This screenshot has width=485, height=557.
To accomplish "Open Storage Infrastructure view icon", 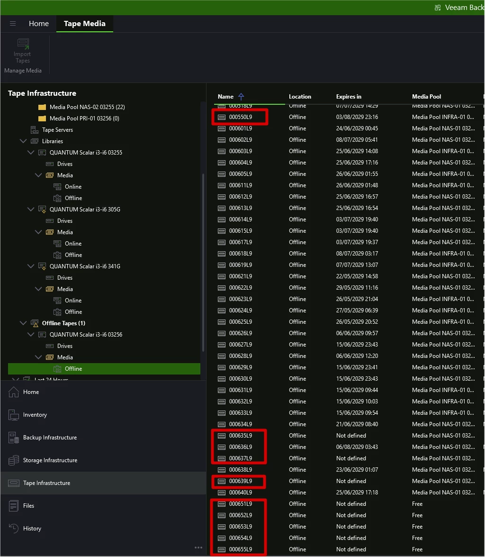I will (x=13, y=460).
